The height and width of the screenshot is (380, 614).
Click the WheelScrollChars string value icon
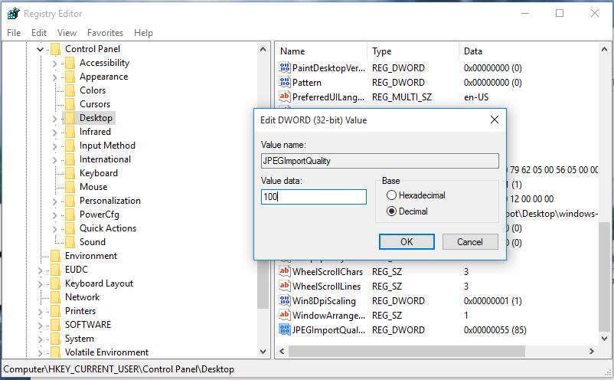pyautogui.click(x=286, y=272)
